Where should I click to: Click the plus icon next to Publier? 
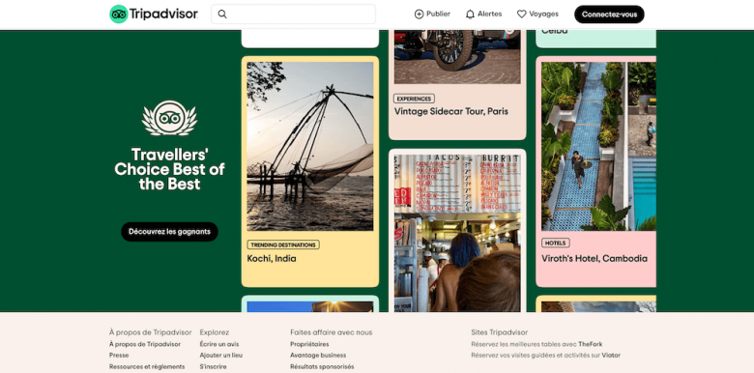[419, 14]
